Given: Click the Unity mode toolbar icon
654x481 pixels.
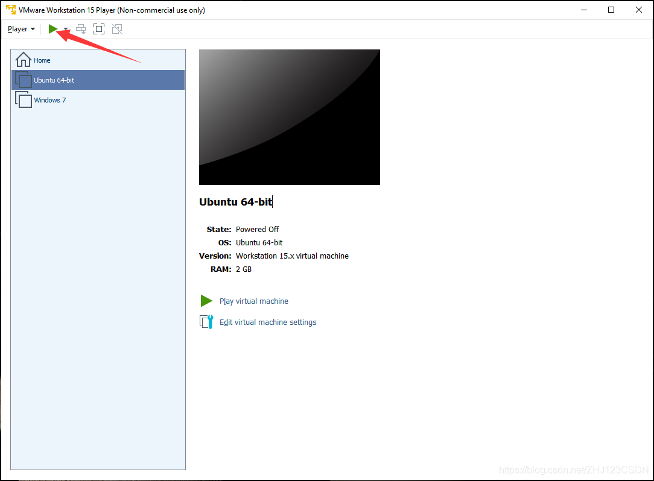Looking at the screenshot, I should click(117, 29).
